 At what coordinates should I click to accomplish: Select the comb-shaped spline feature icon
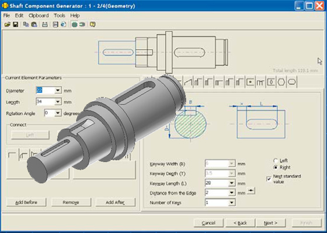(260, 82)
